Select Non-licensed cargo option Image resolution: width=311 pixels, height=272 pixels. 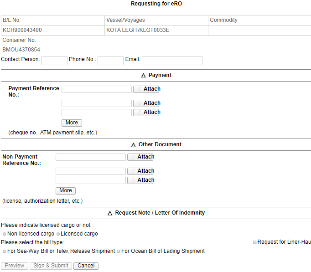[4, 234]
